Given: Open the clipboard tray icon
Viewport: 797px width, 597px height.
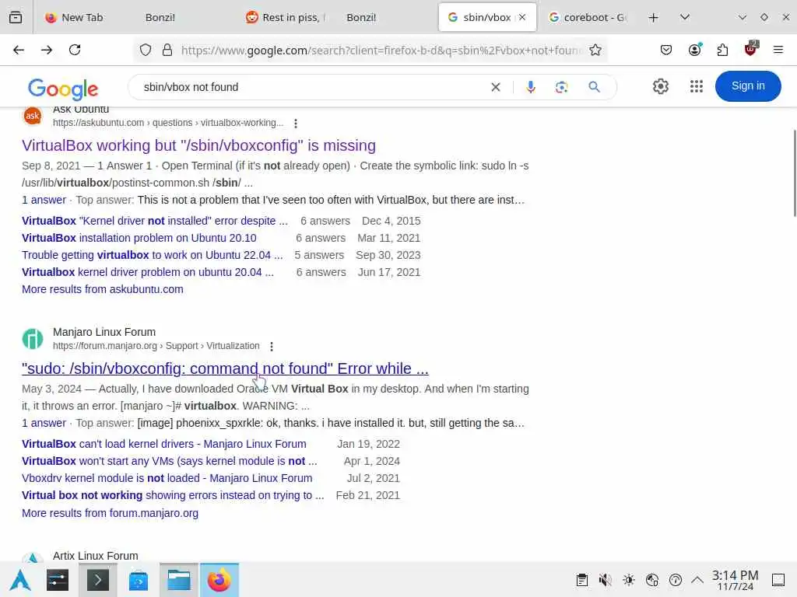Looking at the screenshot, I should (x=582, y=580).
